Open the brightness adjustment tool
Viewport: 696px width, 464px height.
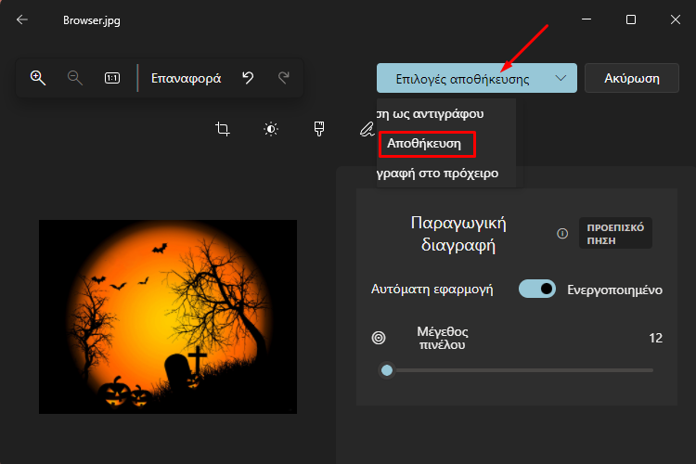point(271,129)
